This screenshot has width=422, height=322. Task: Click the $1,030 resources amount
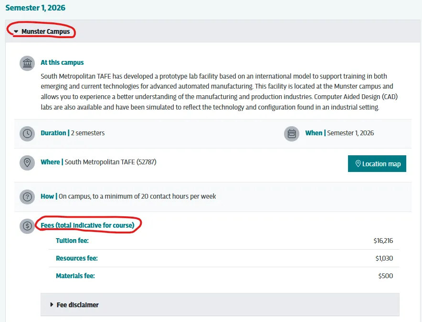384,258
